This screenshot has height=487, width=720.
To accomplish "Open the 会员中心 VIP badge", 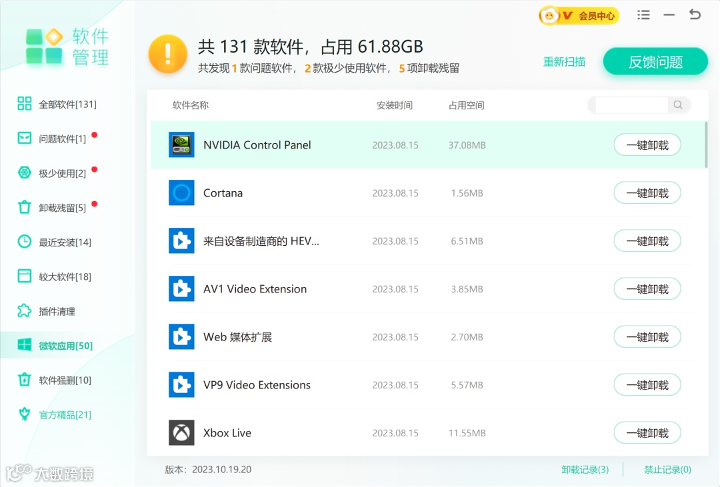I will coord(579,15).
